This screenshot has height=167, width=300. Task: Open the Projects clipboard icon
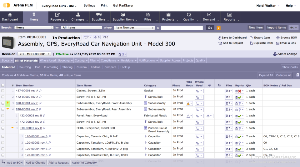168,15
